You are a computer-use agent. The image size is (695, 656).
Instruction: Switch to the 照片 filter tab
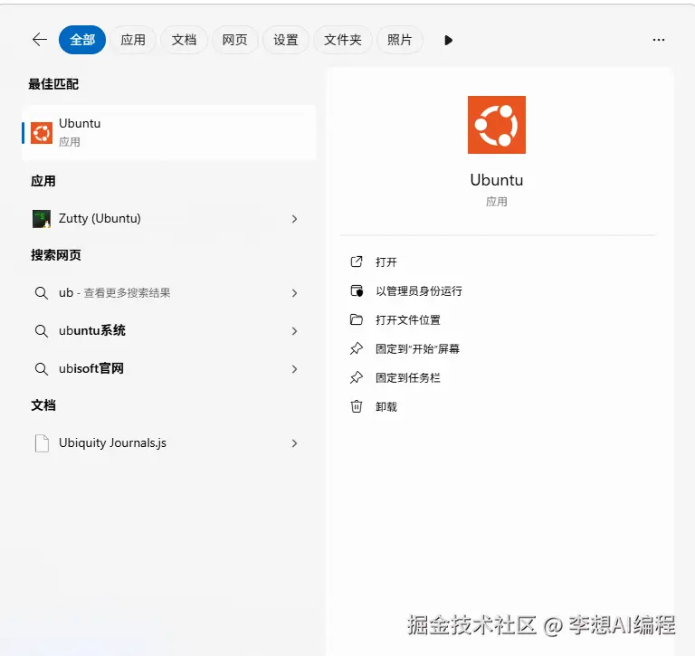point(399,40)
